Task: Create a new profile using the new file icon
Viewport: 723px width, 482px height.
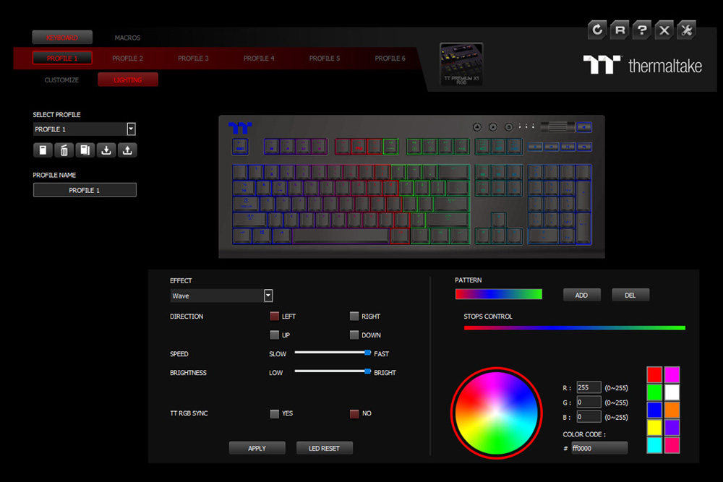Action: 43,150
